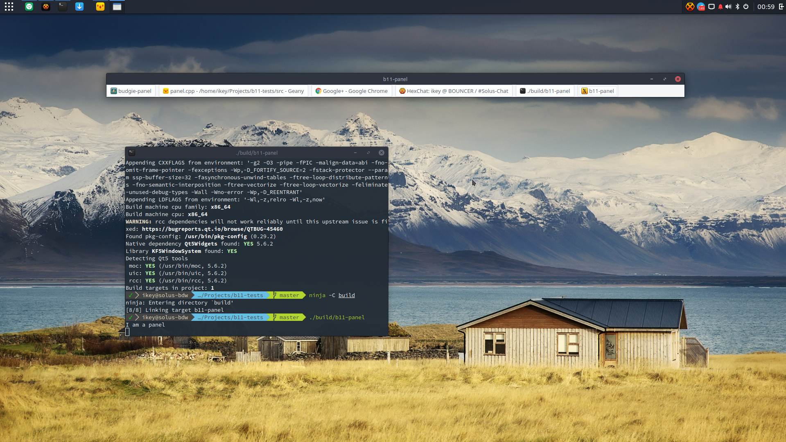The image size is (786, 442).
Task: Click the HexChat tray icon
Action: (x=690, y=7)
